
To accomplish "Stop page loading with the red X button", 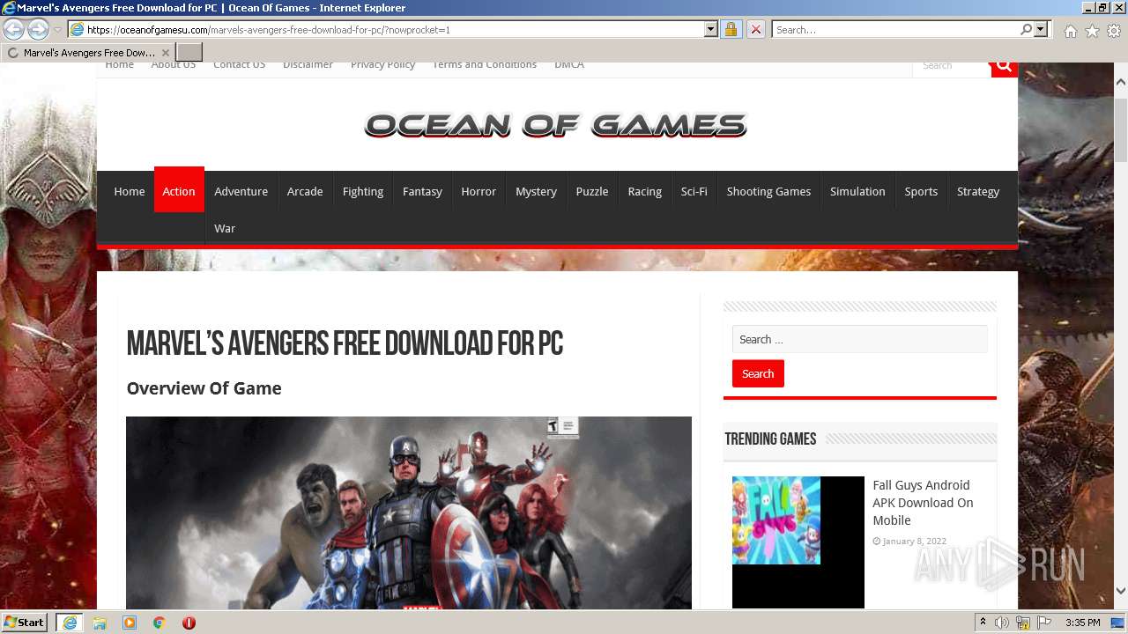I will pyautogui.click(x=755, y=29).
